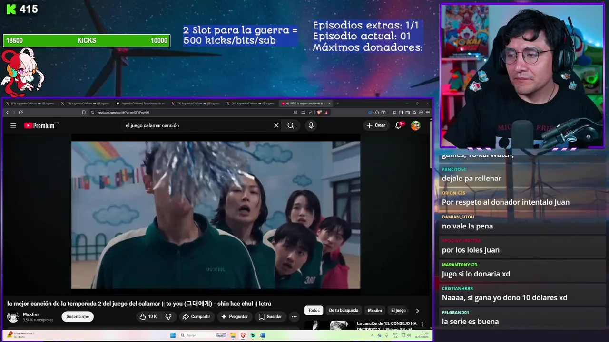Click the streamer webcam feed
The image size is (609, 342).
[x=522, y=76]
